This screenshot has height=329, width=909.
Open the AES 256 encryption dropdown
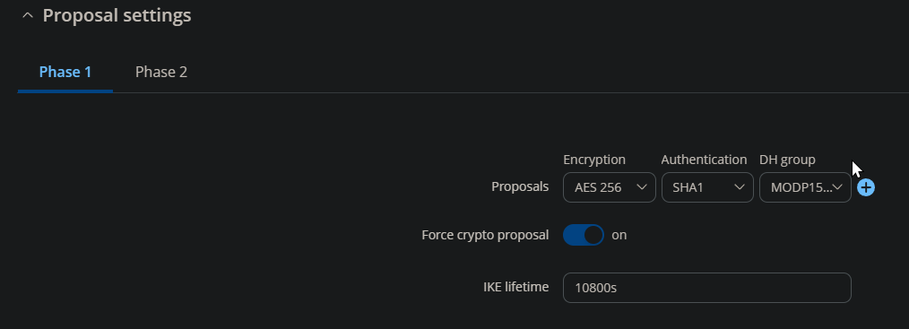610,187
